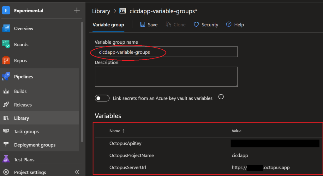The height and width of the screenshot is (176, 323).
Task: Click inside the Description text area
Action: [x=166, y=76]
